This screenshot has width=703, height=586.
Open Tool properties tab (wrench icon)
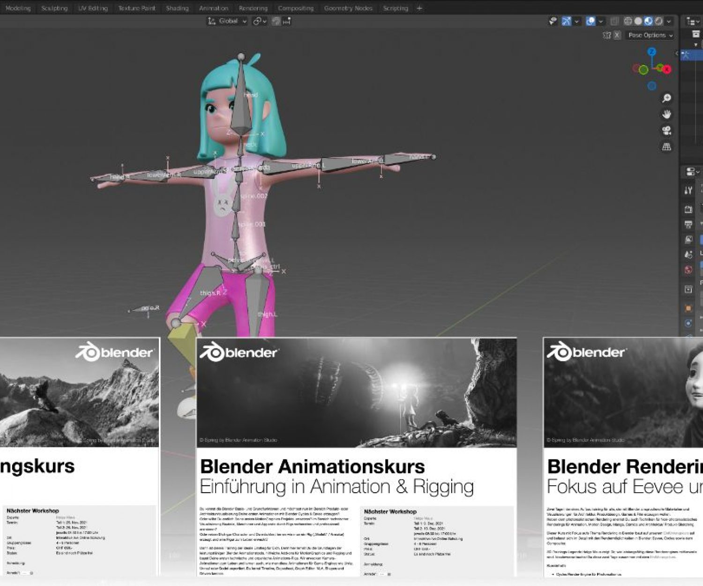(x=688, y=190)
